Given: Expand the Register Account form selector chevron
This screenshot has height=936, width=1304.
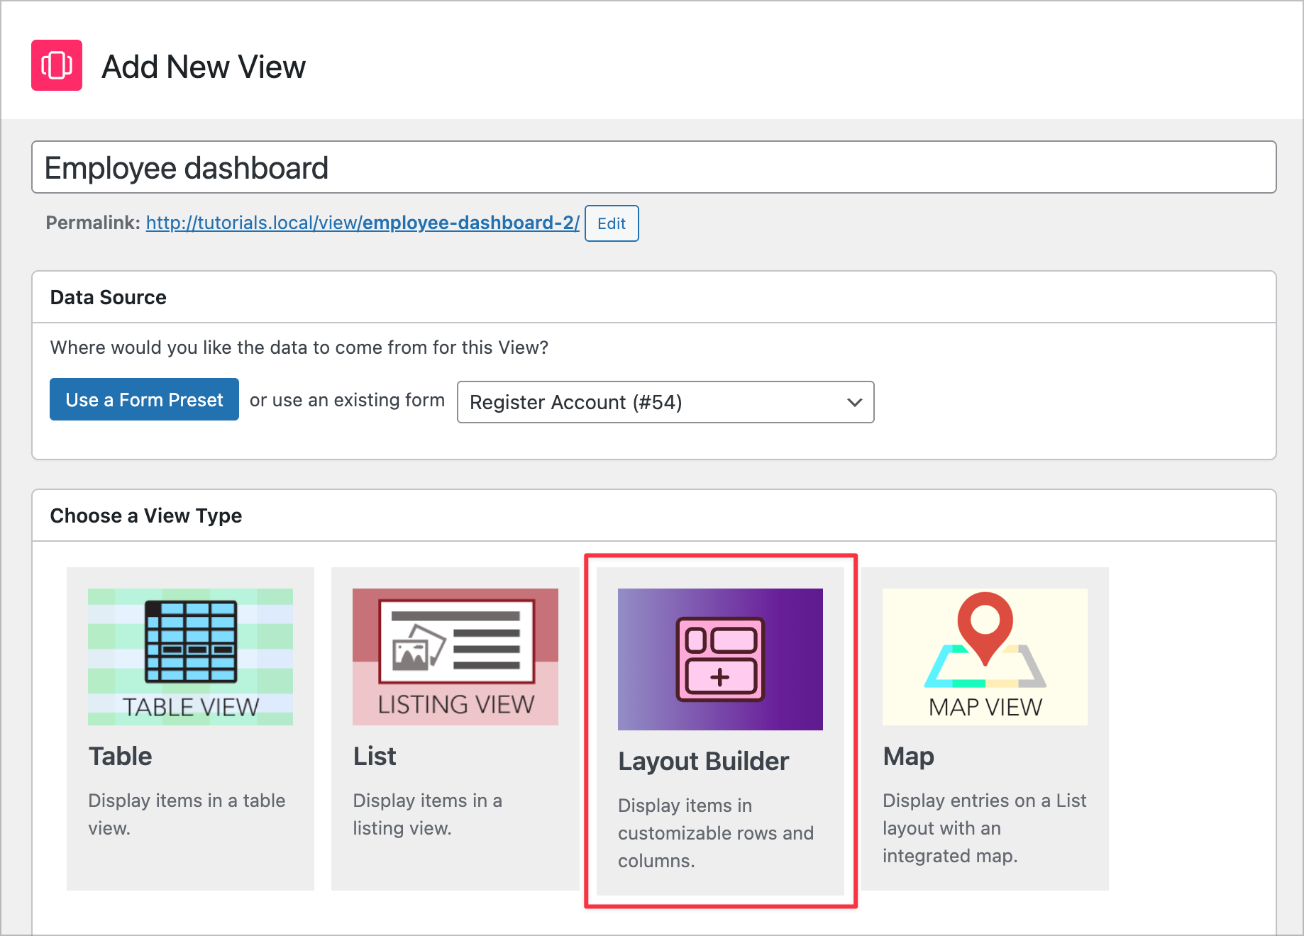Looking at the screenshot, I should click(x=853, y=402).
